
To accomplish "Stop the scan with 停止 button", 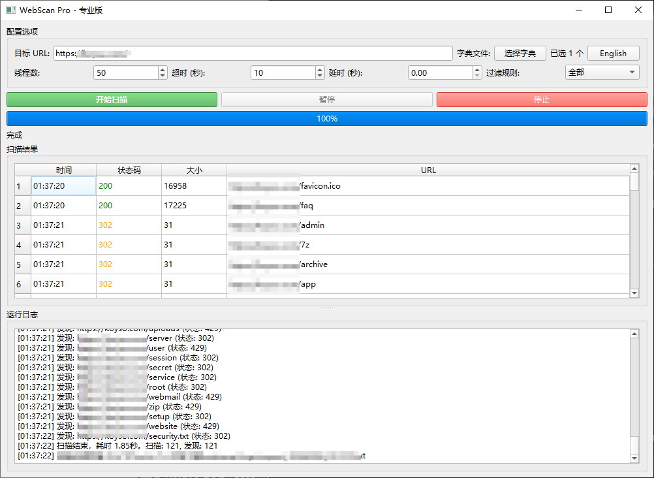I will click(x=542, y=99).
